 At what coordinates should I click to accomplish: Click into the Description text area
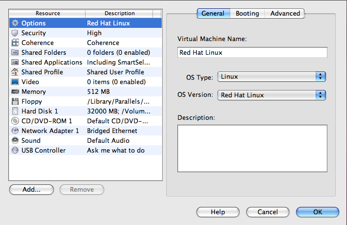(252, 148)
